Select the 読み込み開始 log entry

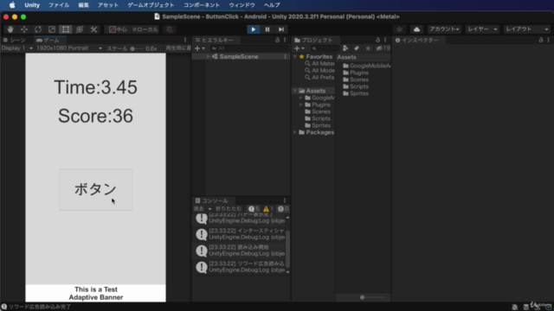[x=240, y=251]
